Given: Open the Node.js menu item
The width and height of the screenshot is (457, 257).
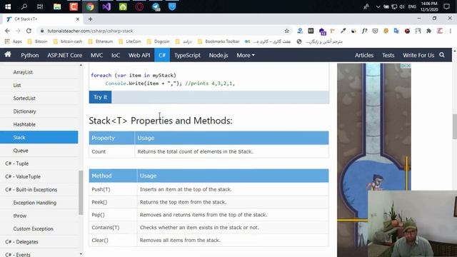Looking at the screenshot, I should 219,55.
